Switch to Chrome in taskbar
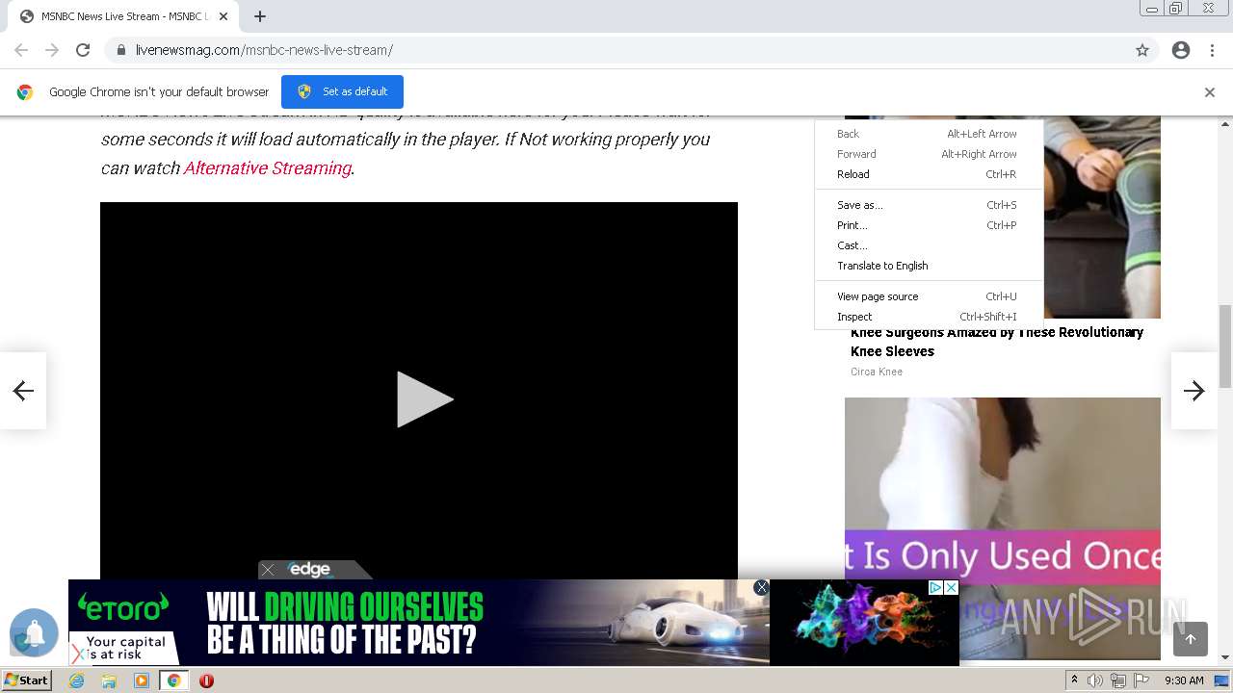The image size is (1233, 693). (173, 680)
